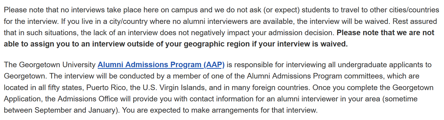Screen dimensions: 444x120
Task: Open the Alumni Admissions Program (AAP) link
Action: tap(161, 65)
